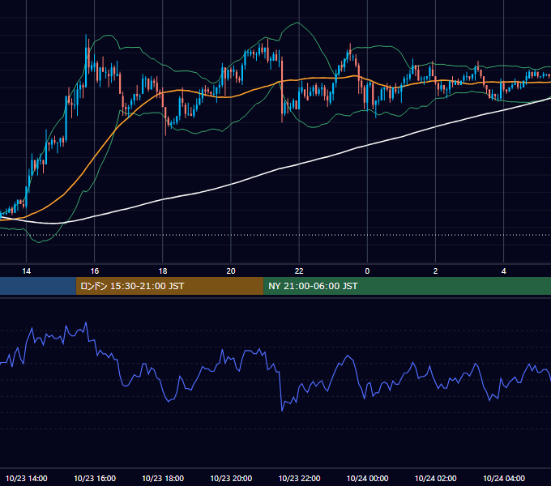Select the ロンドン 15:30-21:00 JST session bar
This screenshot has height=486, width=551.
click(169, 286)
